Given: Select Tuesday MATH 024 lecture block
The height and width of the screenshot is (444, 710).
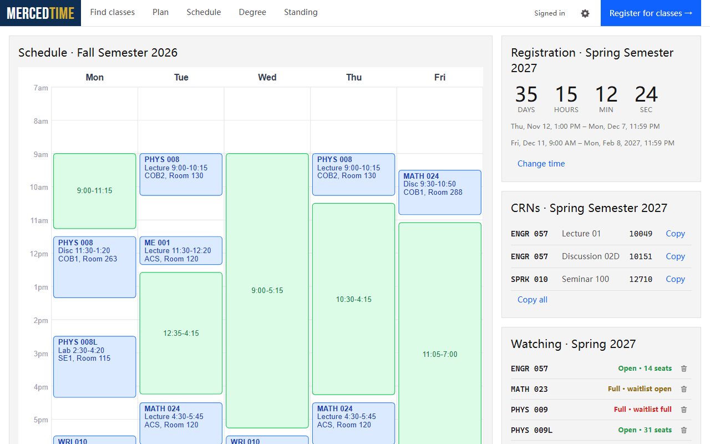Looking at the screenshot, I should click(181, 423).
